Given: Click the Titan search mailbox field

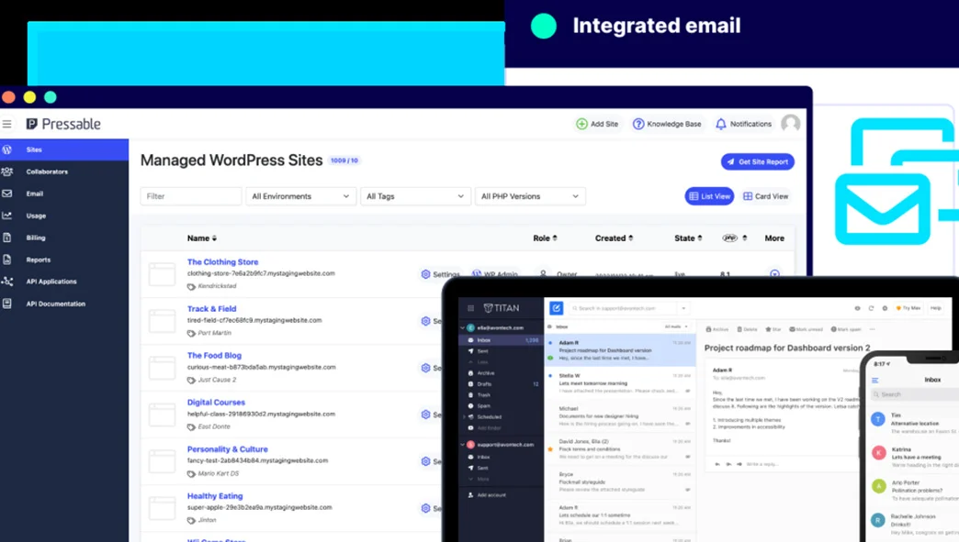Looking at the screenshot, I should click(x=624, y=308).
